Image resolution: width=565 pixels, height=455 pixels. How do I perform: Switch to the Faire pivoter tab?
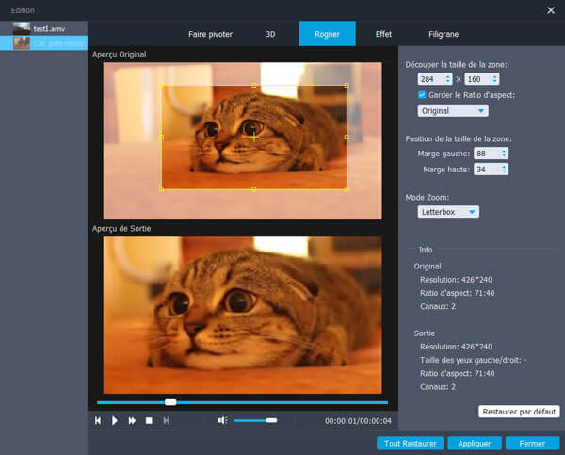click(209, 34)
